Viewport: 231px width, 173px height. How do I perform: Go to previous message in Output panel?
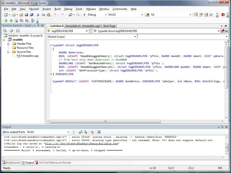pos(80,132)
